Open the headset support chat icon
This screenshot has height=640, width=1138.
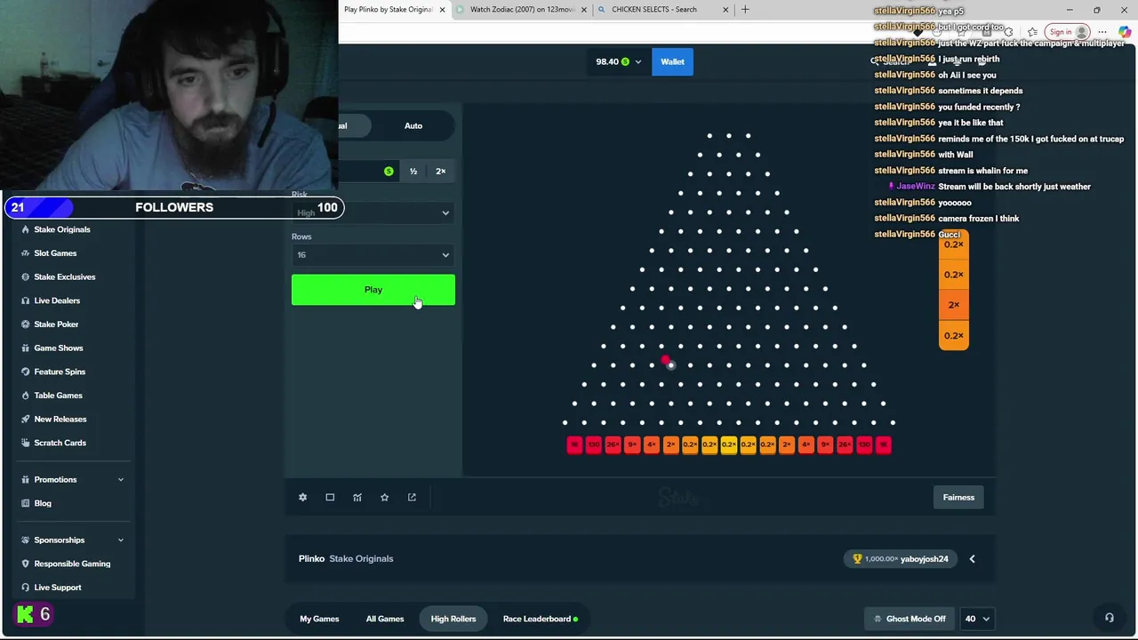pos(1110,618)
